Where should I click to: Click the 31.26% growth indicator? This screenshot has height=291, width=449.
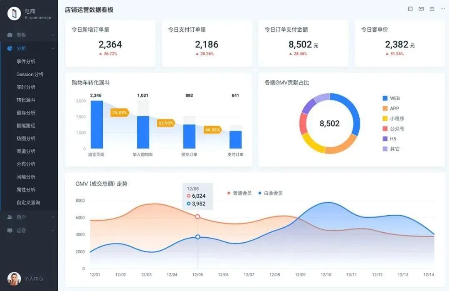point(395,54)
